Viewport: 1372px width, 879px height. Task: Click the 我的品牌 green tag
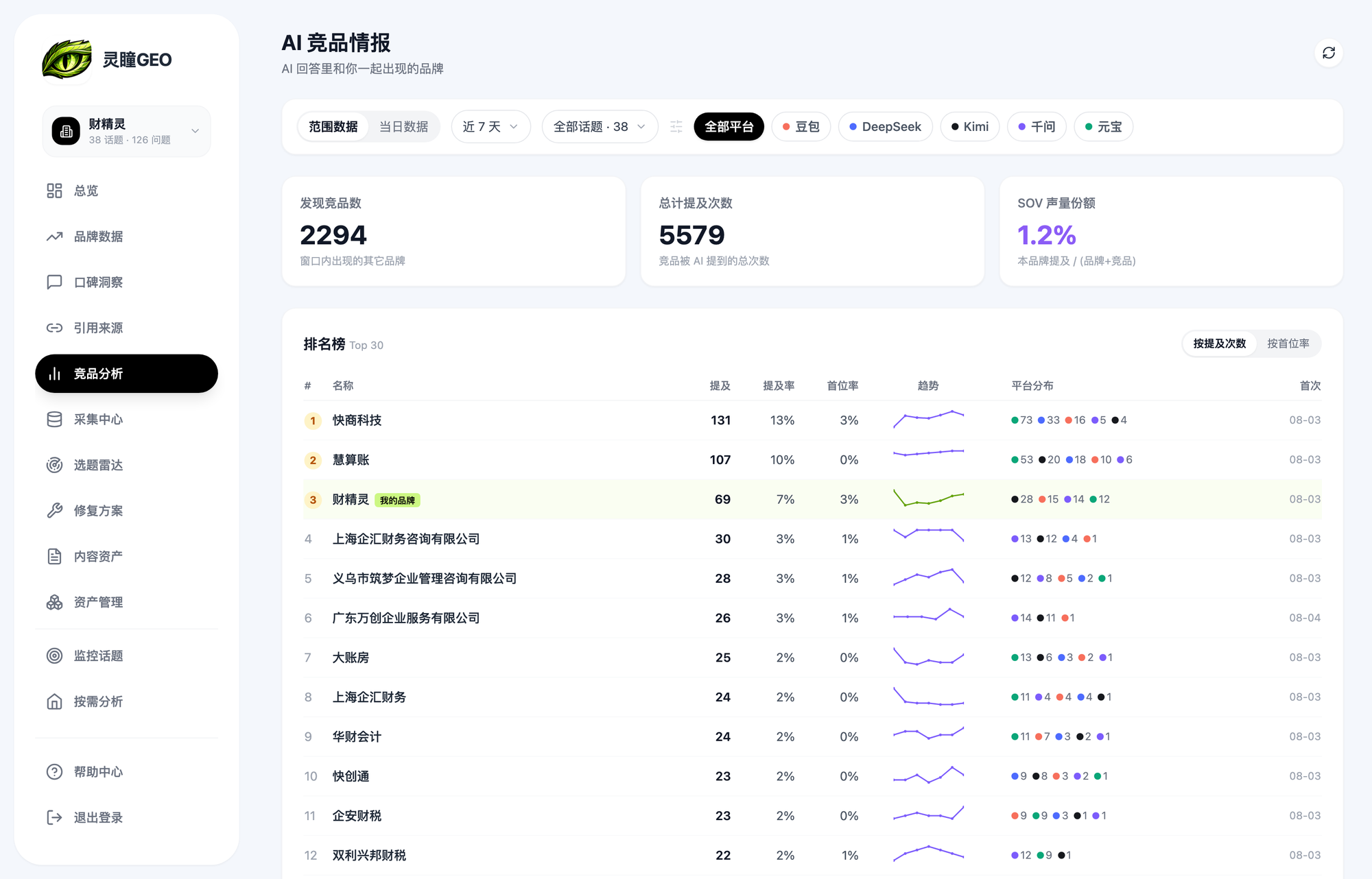click(397, 501)
